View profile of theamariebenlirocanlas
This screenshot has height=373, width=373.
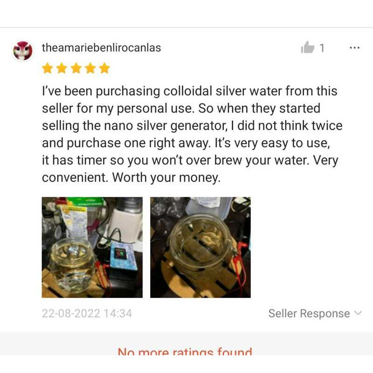tap(101, 48)
